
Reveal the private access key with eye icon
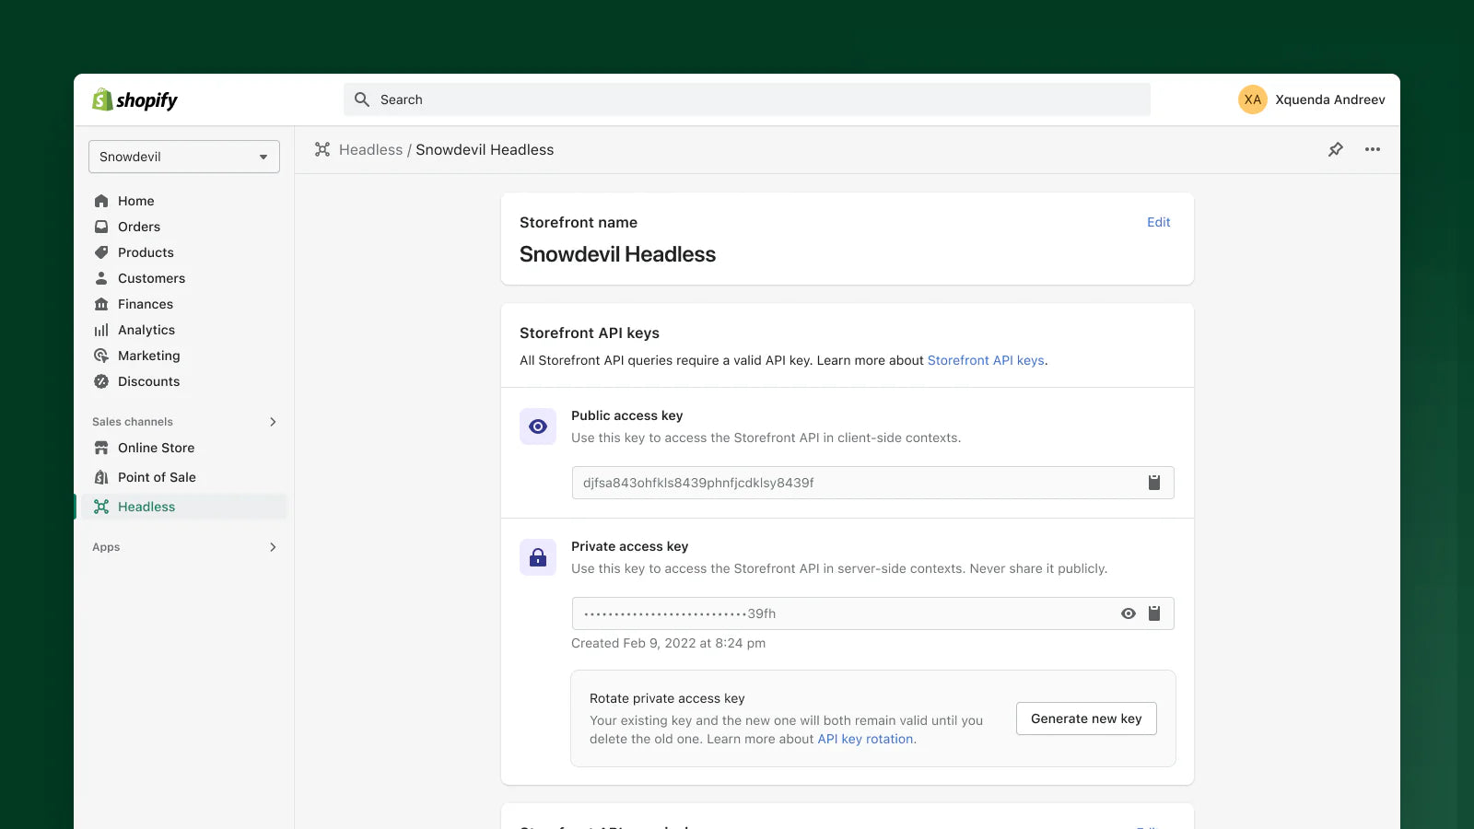coord(1128,613)
